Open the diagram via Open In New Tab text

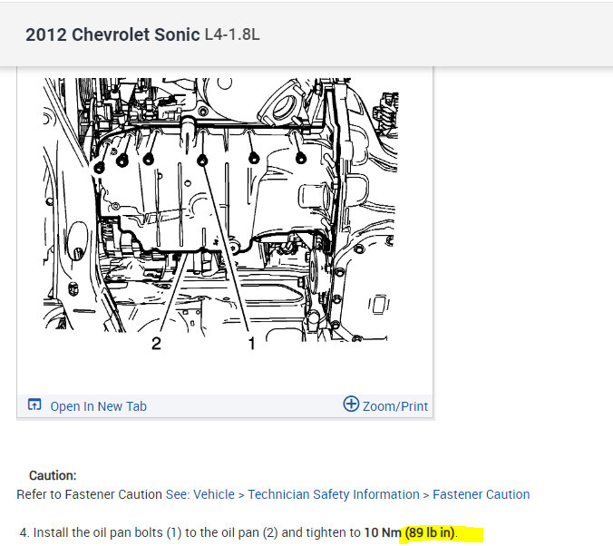[x=99, y=406]
